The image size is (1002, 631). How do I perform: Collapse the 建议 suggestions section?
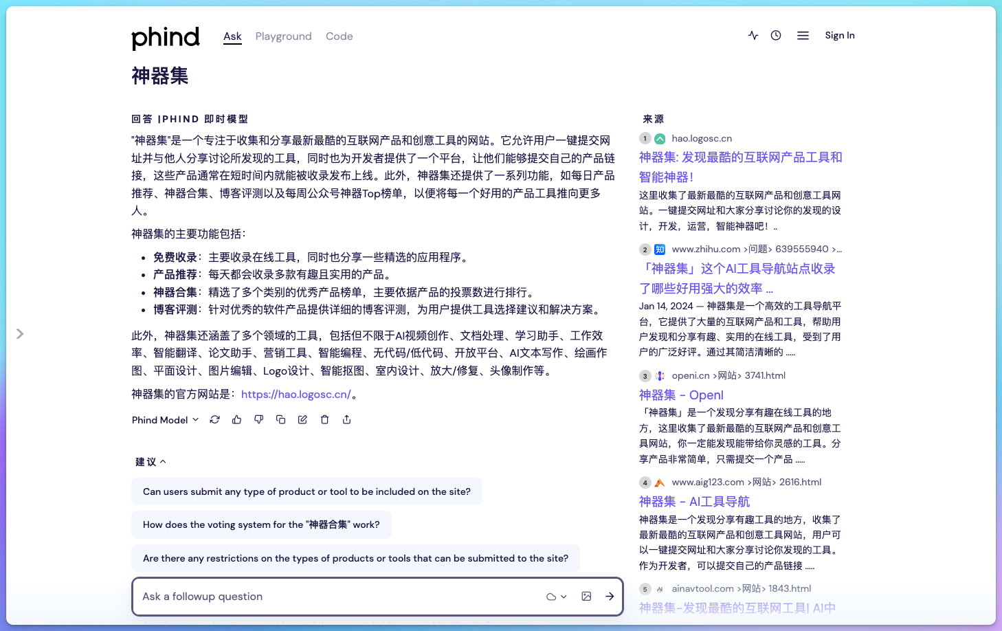[151, 462]
